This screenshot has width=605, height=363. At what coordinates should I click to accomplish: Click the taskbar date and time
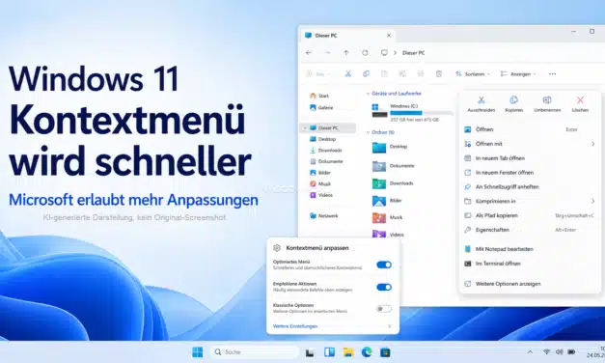coord(595,351)
